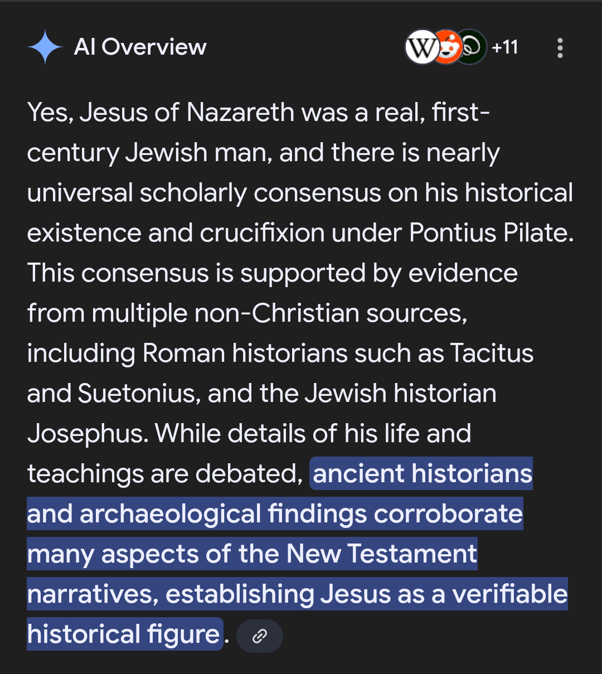The image size is (602, 674).
Task: Click "Jesus of Nazareth" in the first line
Action: [187, 113]
